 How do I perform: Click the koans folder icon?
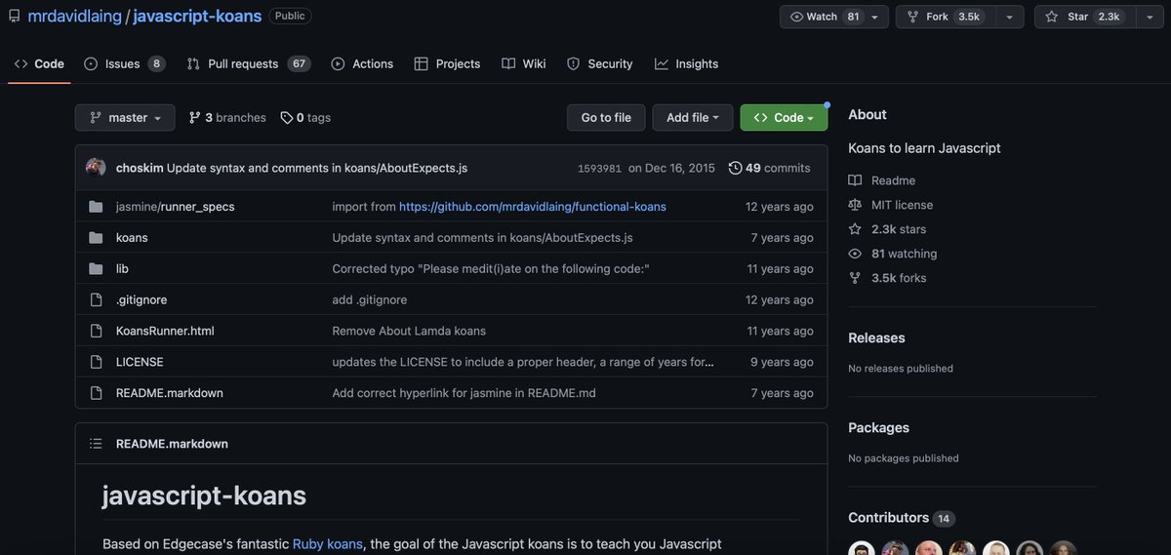pyautogui.click(x=96, y=238)
